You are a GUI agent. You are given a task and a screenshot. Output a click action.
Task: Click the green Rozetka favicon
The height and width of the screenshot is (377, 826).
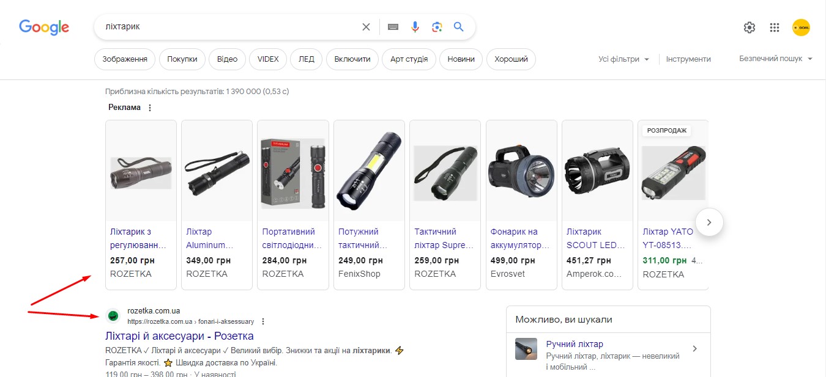[x=113, y=316]
